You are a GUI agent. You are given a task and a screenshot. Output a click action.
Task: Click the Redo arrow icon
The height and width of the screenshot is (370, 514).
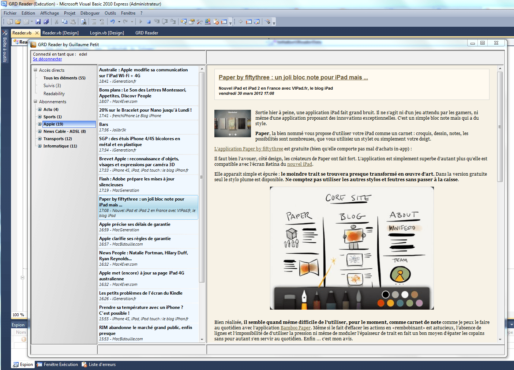point(125,22)
